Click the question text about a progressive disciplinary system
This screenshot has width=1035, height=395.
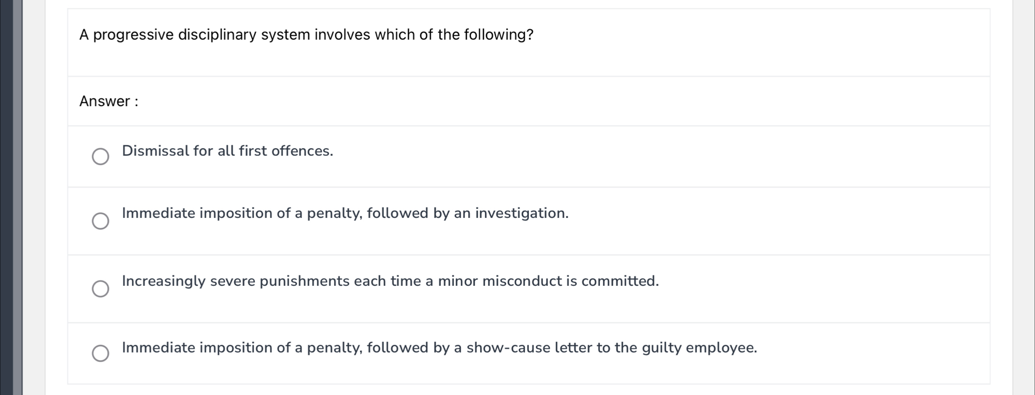pos(306,35)
